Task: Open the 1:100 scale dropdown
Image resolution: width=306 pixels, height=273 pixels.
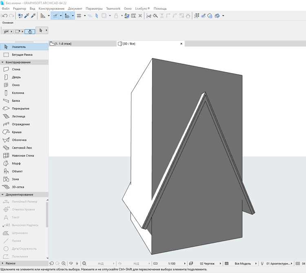Action: pyautogui.click(x=172, y=264)
